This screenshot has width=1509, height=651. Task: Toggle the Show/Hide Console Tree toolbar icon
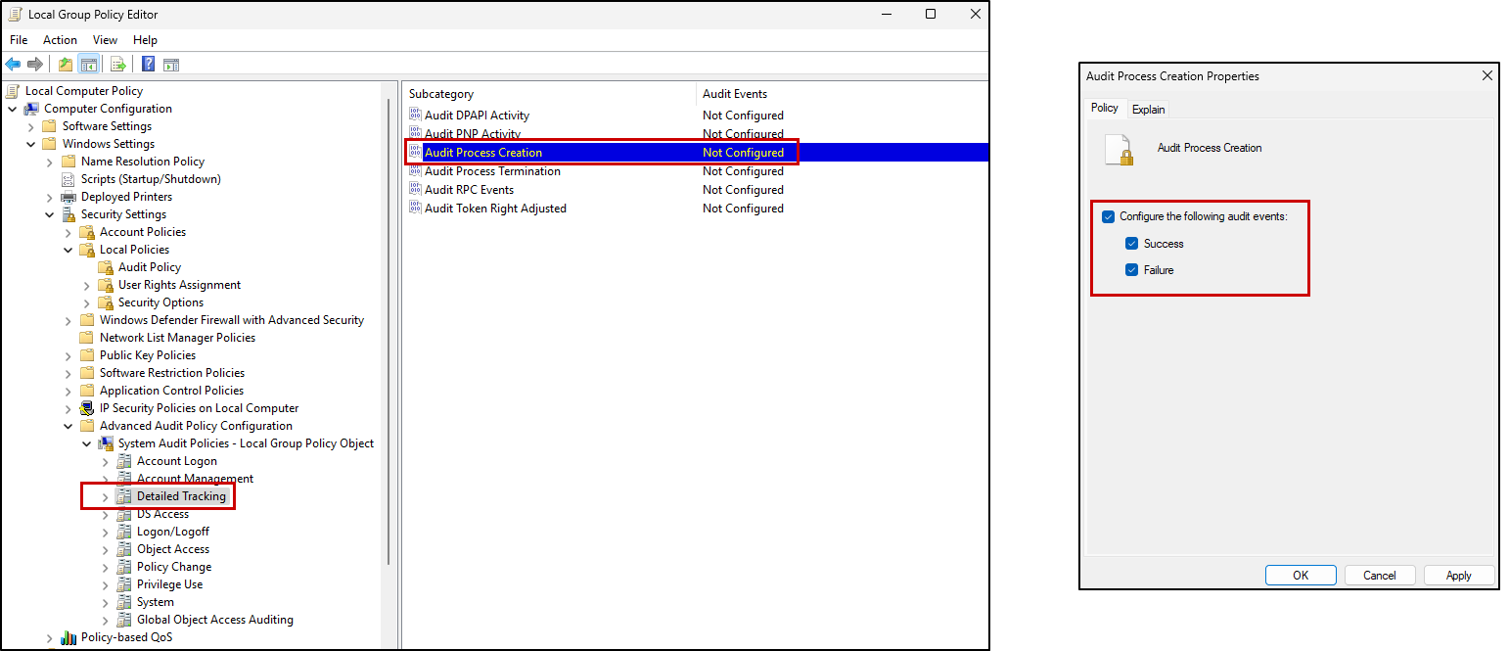(88, 64)
